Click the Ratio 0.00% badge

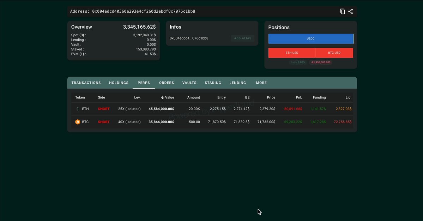(298, 62)
